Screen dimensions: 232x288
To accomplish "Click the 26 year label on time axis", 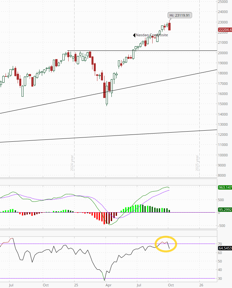I will click(x=201, y=285).
